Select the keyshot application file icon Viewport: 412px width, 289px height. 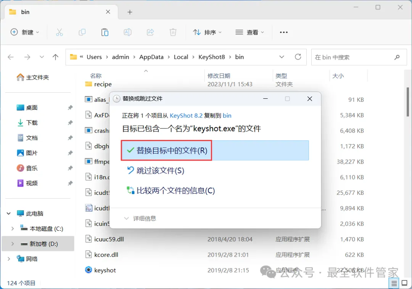(x=89, y=270)
